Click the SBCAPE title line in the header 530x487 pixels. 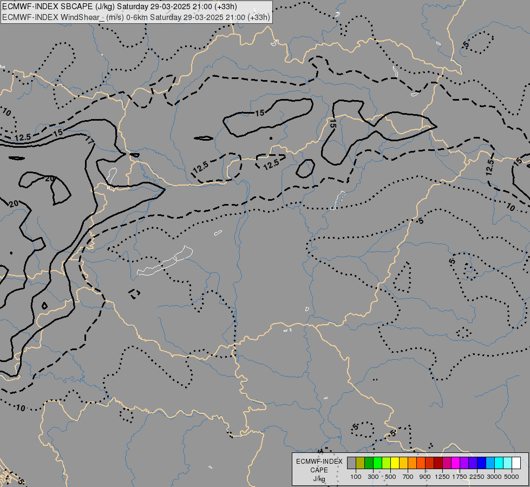[x=119, y=6]
